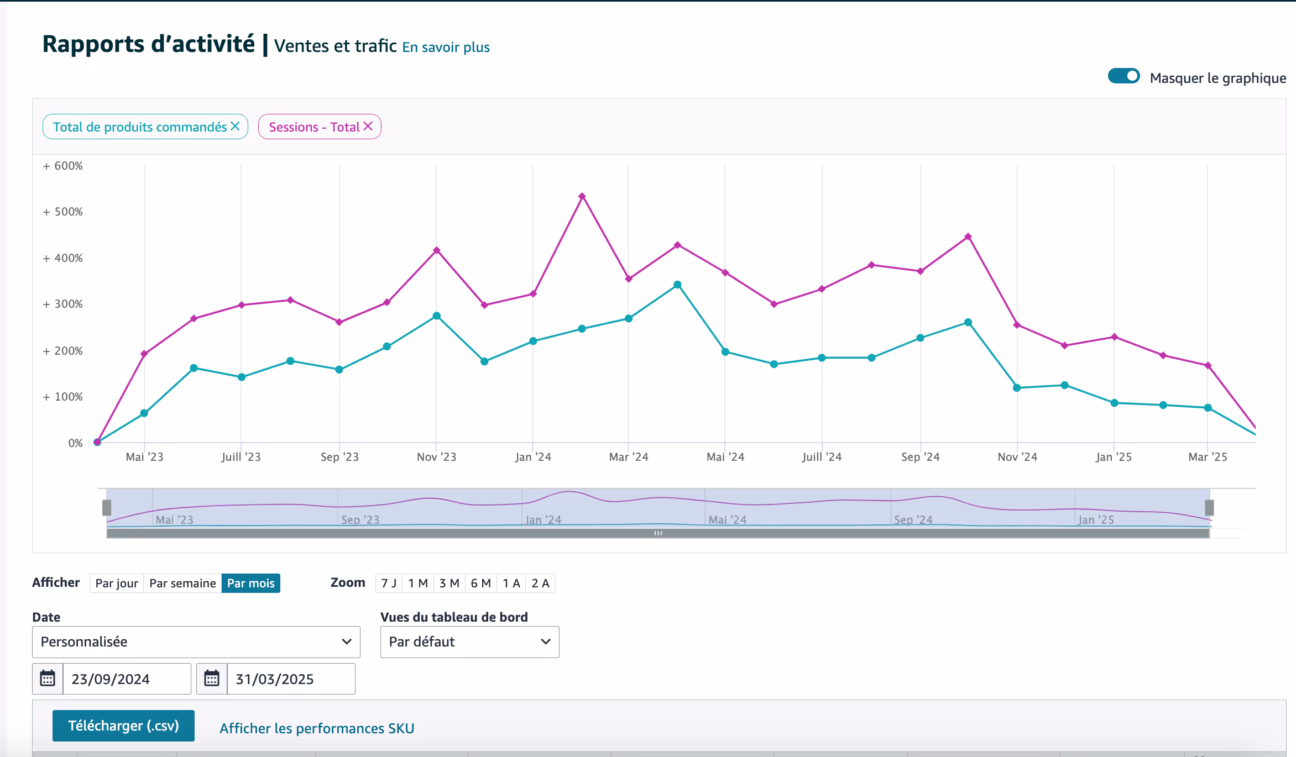Viewport: 1296px width, 757px height.
Task: Expand the 'Personnalisée' date dropdown
Action: click(196, 642)
